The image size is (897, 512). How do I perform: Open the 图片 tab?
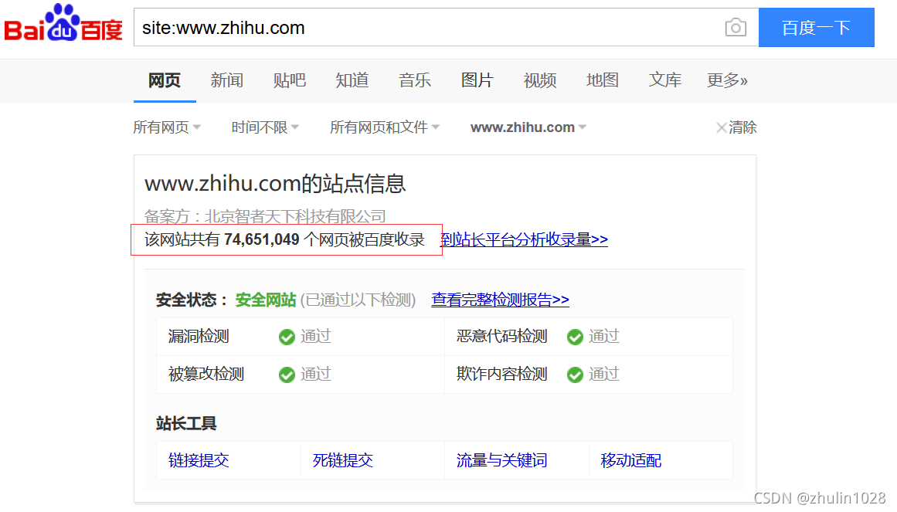pos(477,80)
